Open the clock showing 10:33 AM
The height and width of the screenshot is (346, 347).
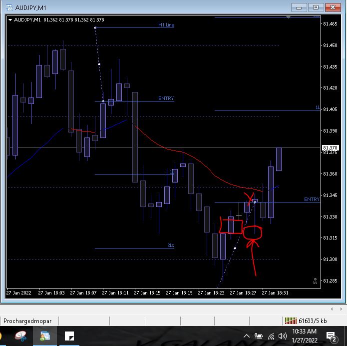pos(304,336)
